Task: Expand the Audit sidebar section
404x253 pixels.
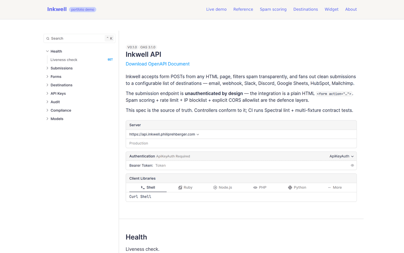Action: click(47, 102)
